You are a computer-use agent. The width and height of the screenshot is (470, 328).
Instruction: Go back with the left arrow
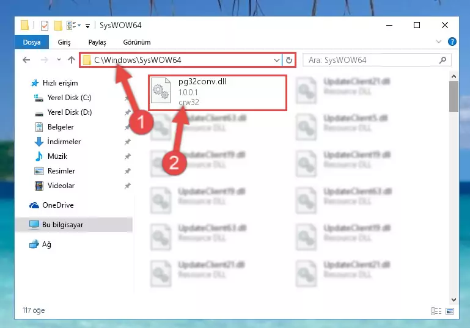coord(26,60)
